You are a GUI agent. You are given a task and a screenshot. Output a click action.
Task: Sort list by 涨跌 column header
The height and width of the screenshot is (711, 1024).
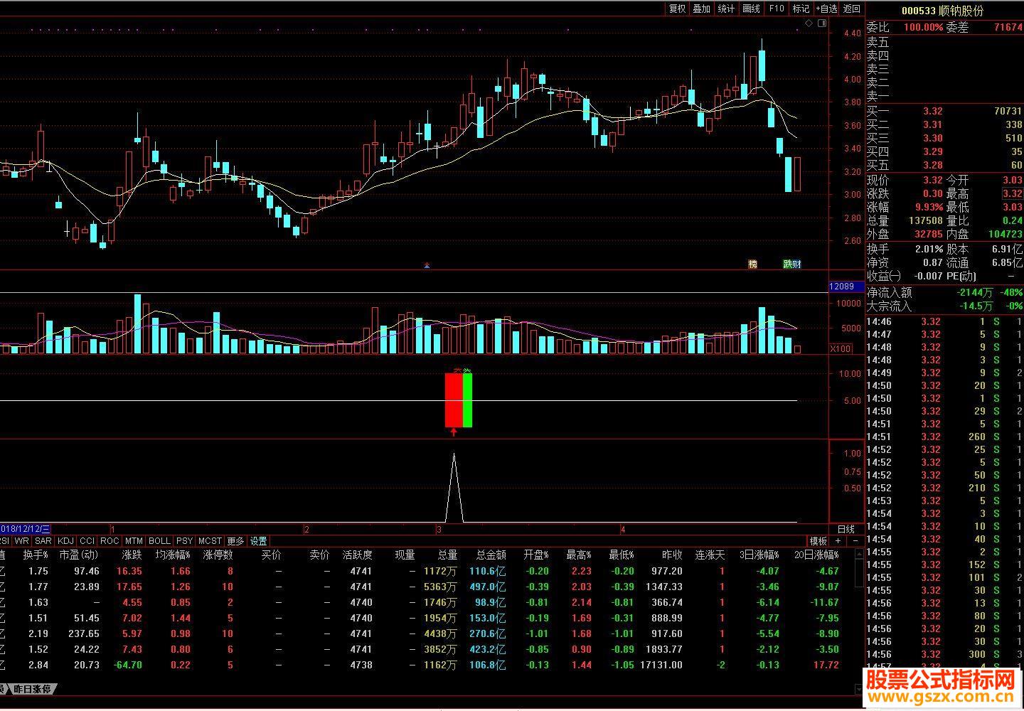[132, 555]
